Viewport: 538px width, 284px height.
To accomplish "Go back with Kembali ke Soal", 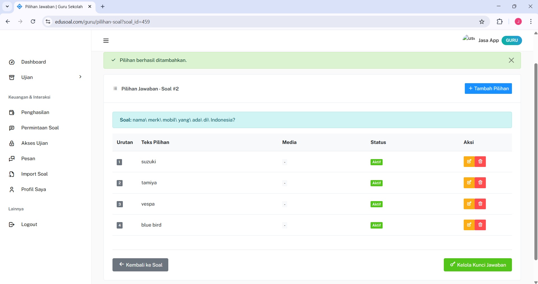I will 140,265.
